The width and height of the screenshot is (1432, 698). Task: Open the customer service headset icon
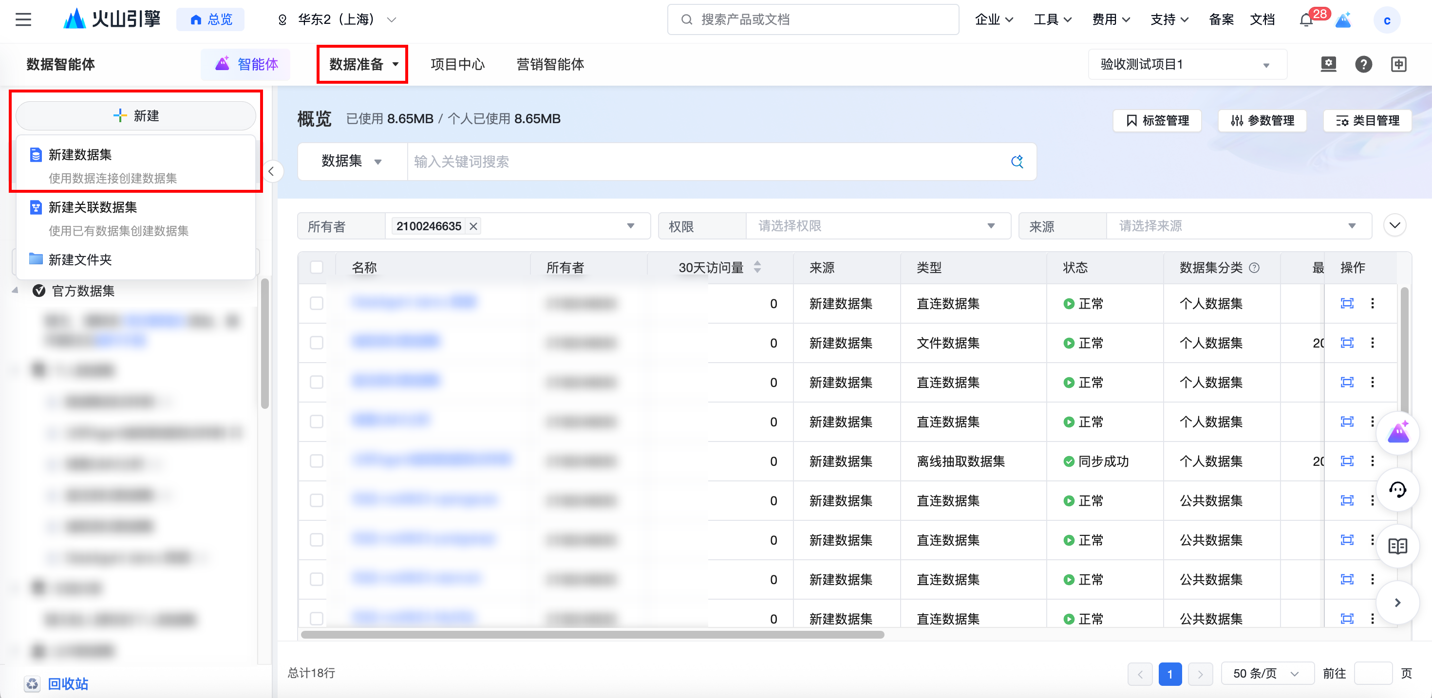click(1397, 490)
